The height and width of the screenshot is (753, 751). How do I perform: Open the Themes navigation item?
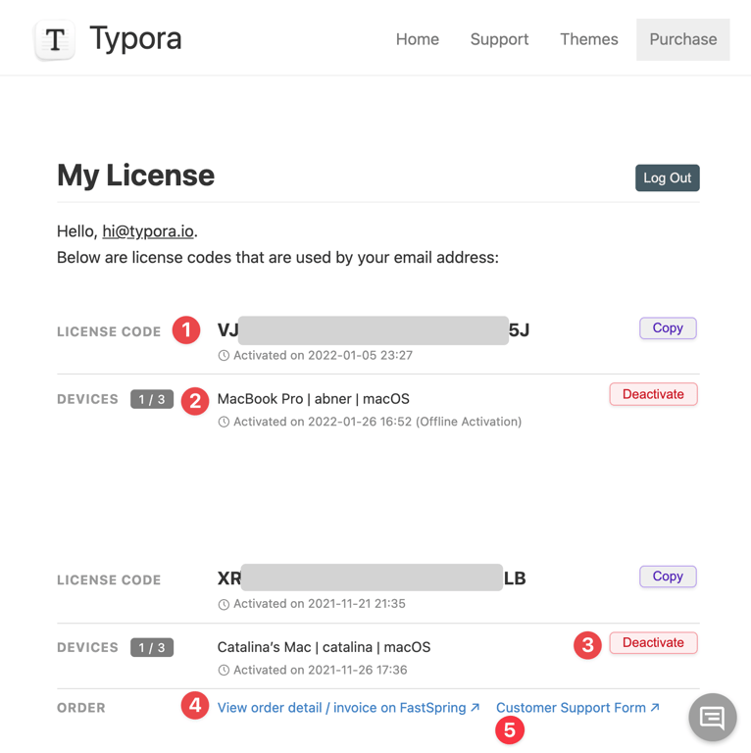click(589, 39)
